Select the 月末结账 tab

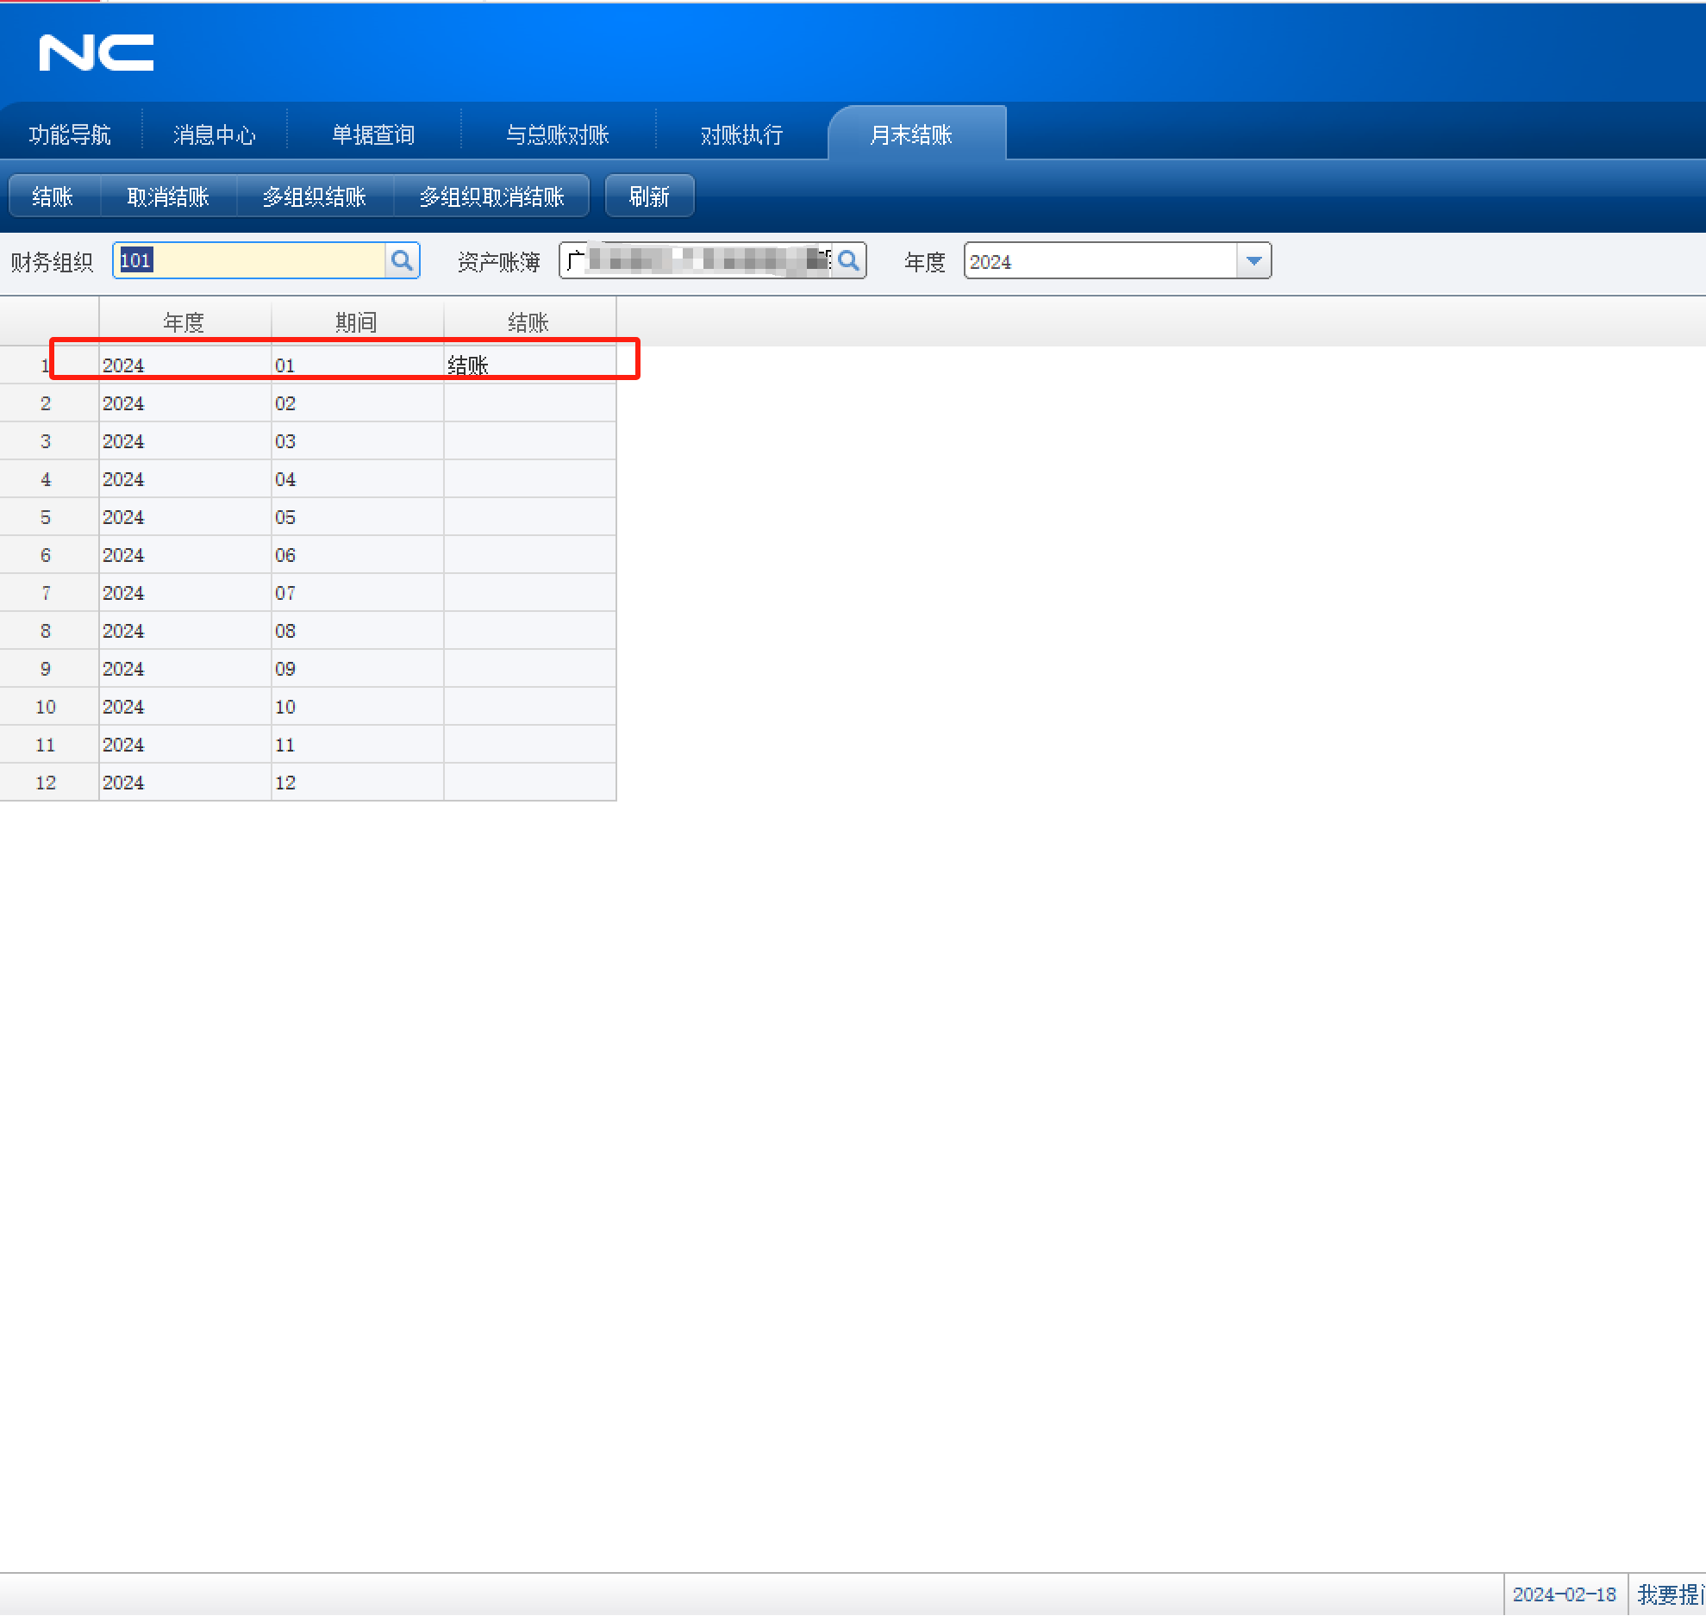pos(916,134)
